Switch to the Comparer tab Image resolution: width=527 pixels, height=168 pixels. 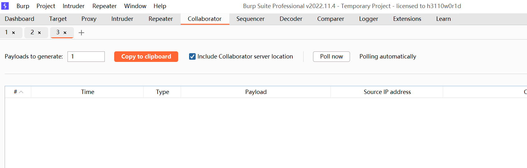tap(331, 19)
